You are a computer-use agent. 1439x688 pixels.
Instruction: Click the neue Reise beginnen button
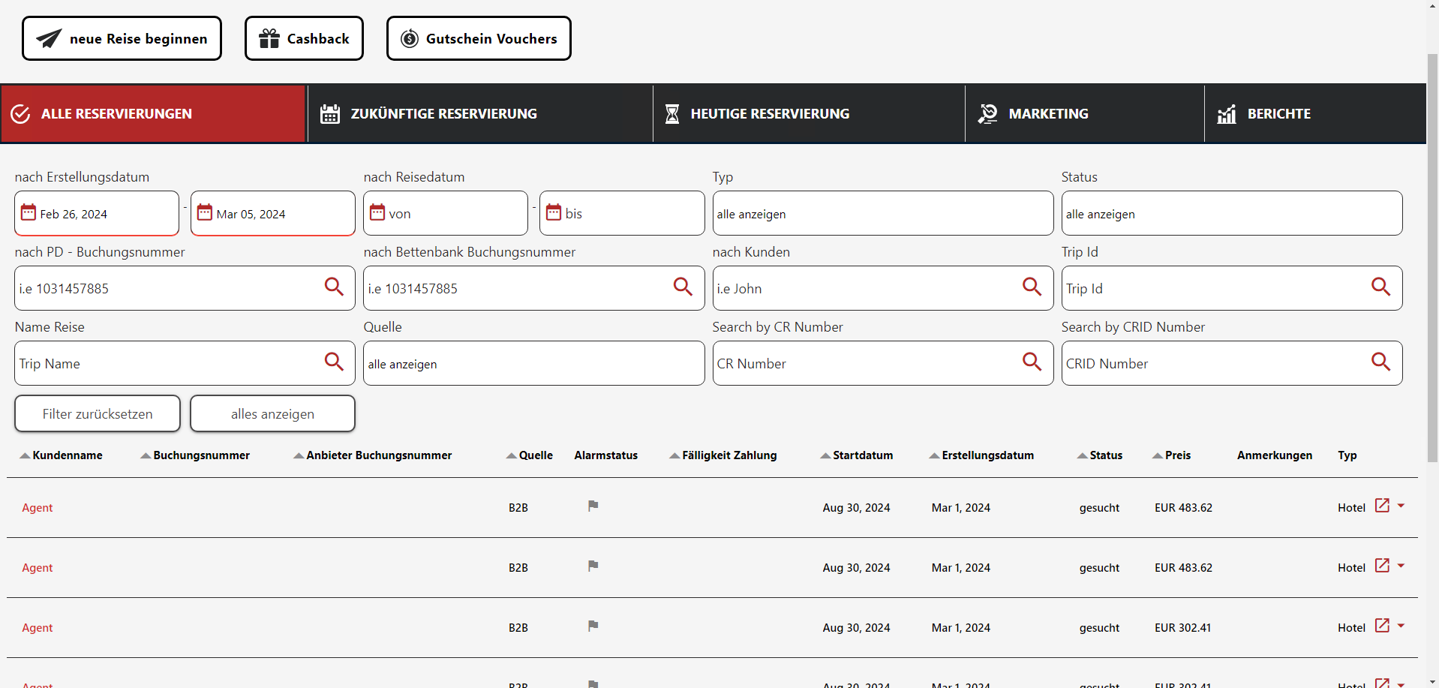pyautogui.click(x=122, y=39)
